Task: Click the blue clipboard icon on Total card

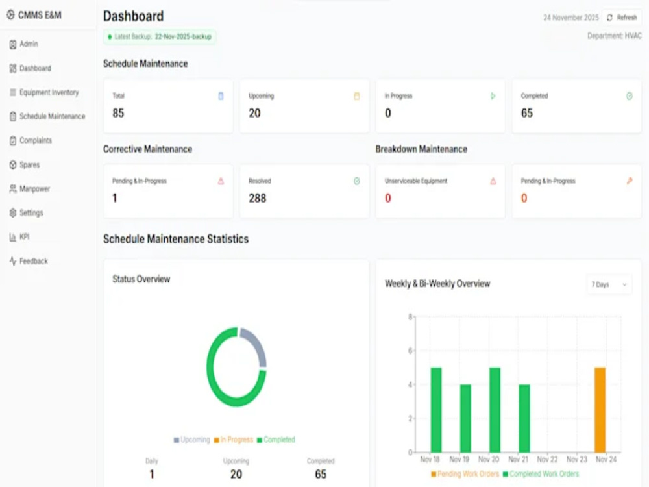Action: pyautogui.click(x=221, y=96)
